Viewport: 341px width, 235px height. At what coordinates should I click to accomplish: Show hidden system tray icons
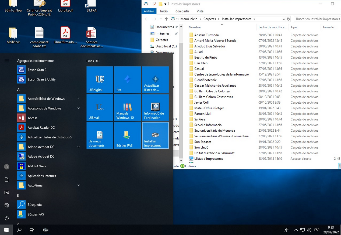click(x=296, y=230)
